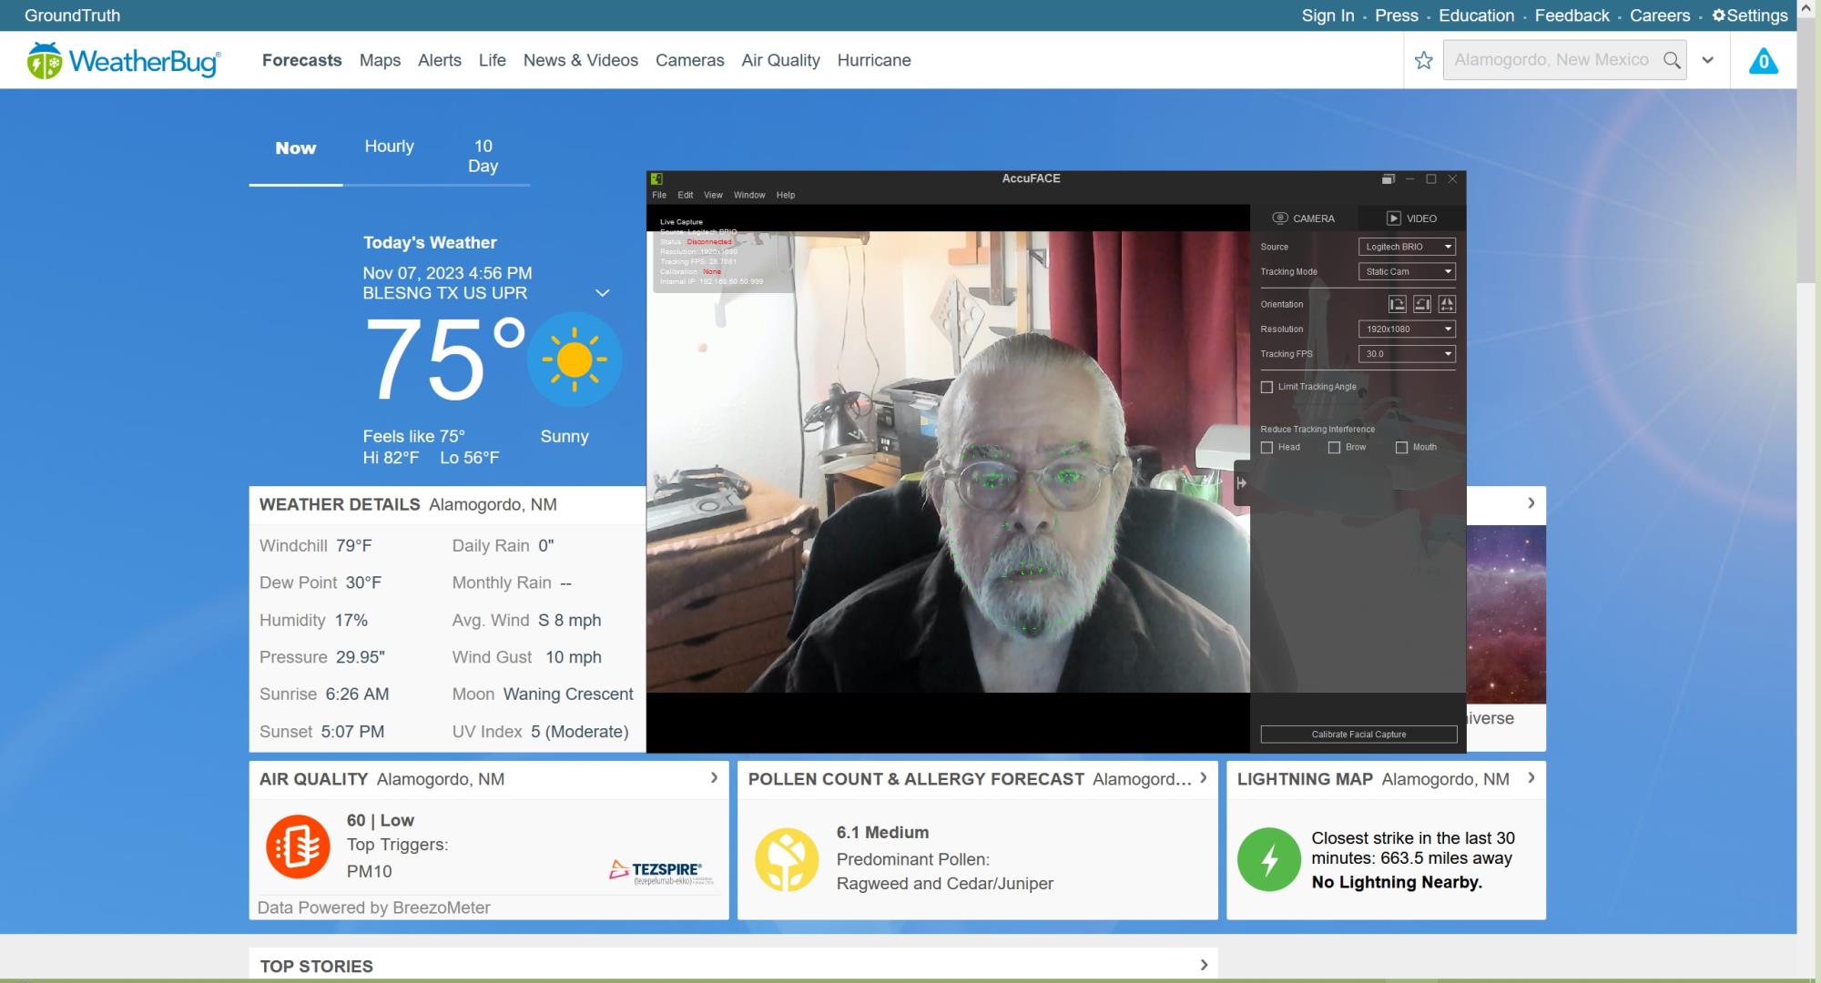Screen dimensions: 1821x983
Task: Open the Life navigation link
Action: (x=493, y=60)
